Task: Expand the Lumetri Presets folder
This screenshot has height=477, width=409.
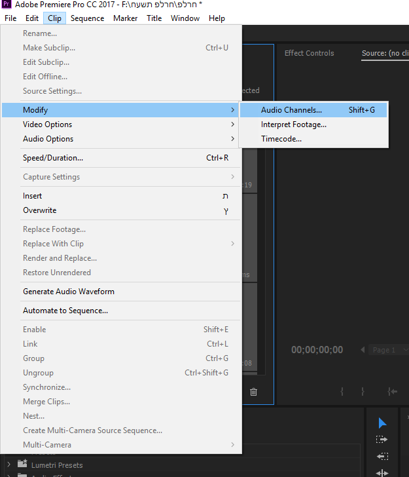Action: pos(9,465)
